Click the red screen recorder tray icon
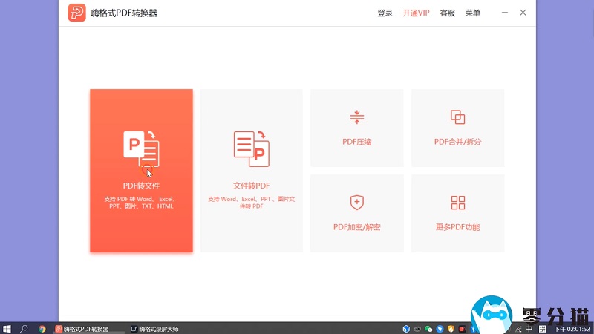 pos(462,329)
